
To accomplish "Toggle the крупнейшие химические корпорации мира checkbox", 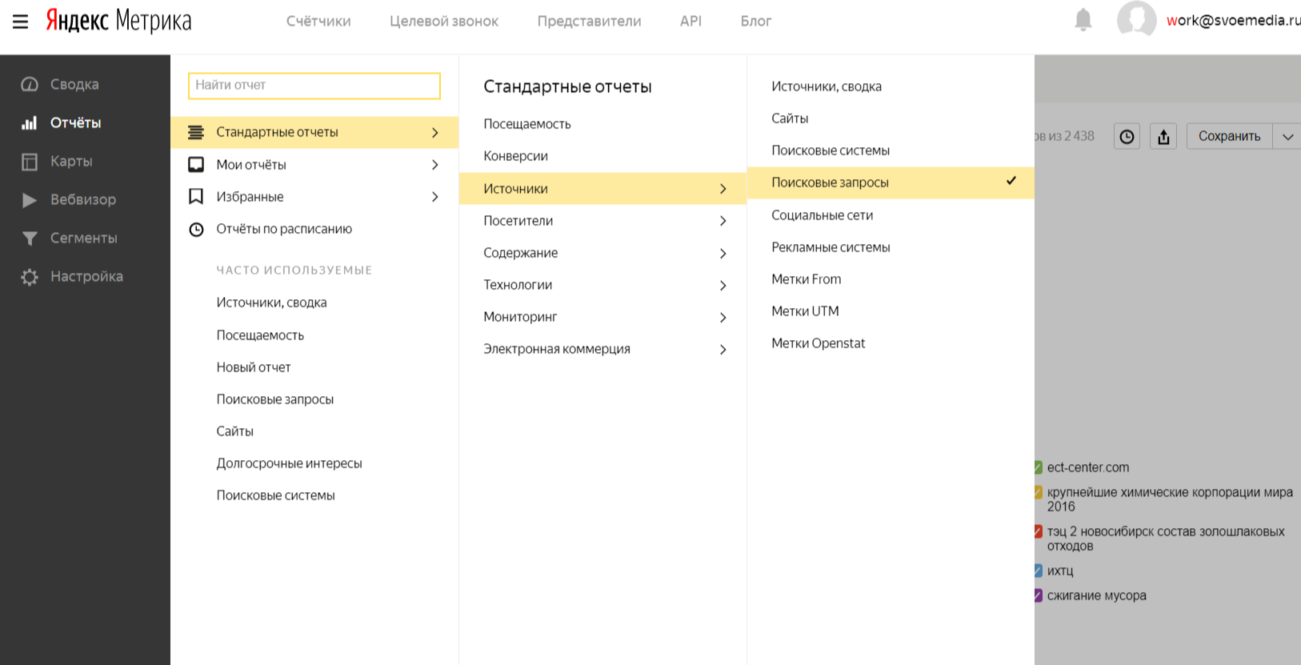I will click(1038, 492).
